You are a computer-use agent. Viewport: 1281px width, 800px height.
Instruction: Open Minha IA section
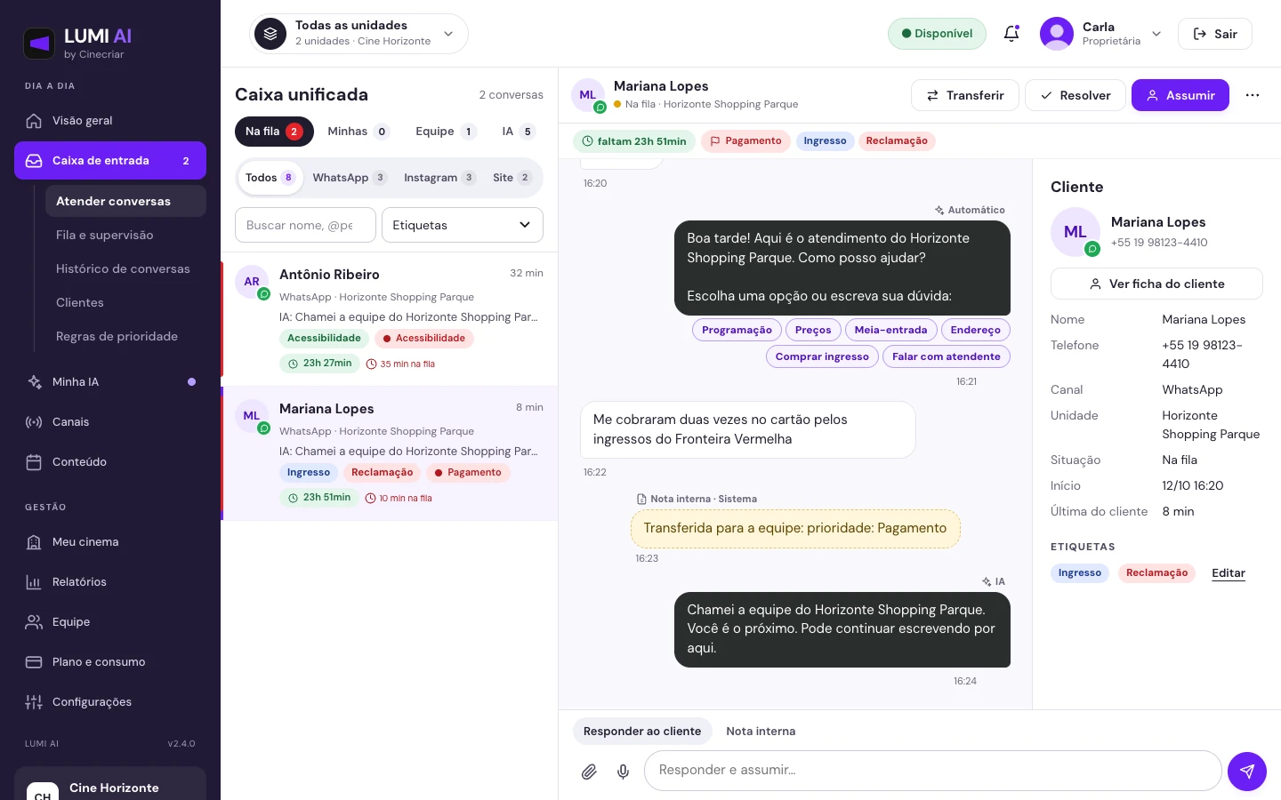110,382
